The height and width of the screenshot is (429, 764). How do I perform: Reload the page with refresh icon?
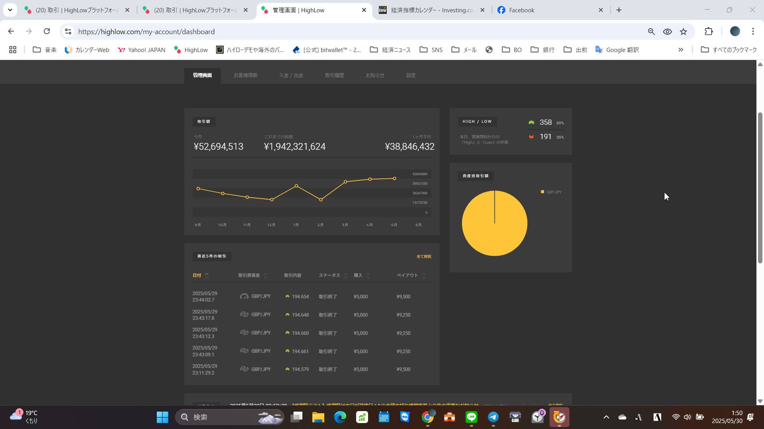47,31
